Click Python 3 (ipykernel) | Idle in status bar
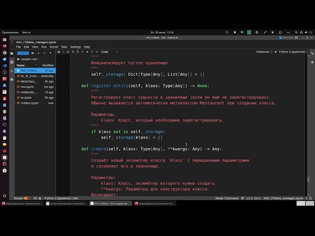Screen dimensions: 315x236 coord(61,198)
